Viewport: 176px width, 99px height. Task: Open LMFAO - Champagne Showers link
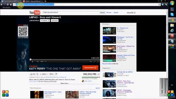pyautogui.click(x=124, y=91)
